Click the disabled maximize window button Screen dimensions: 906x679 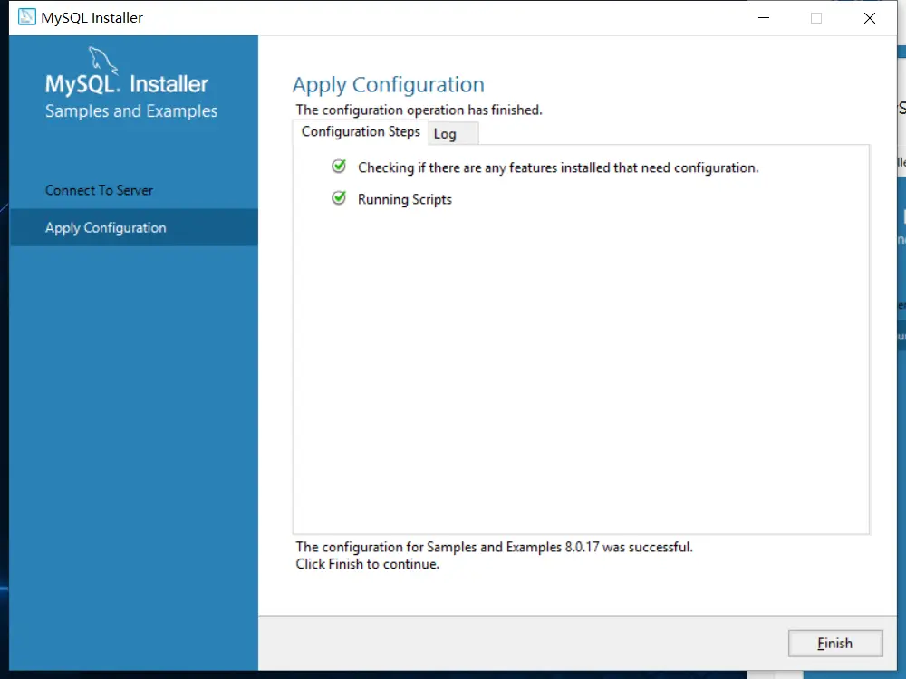pyautogui.click(x=816, y=18)
